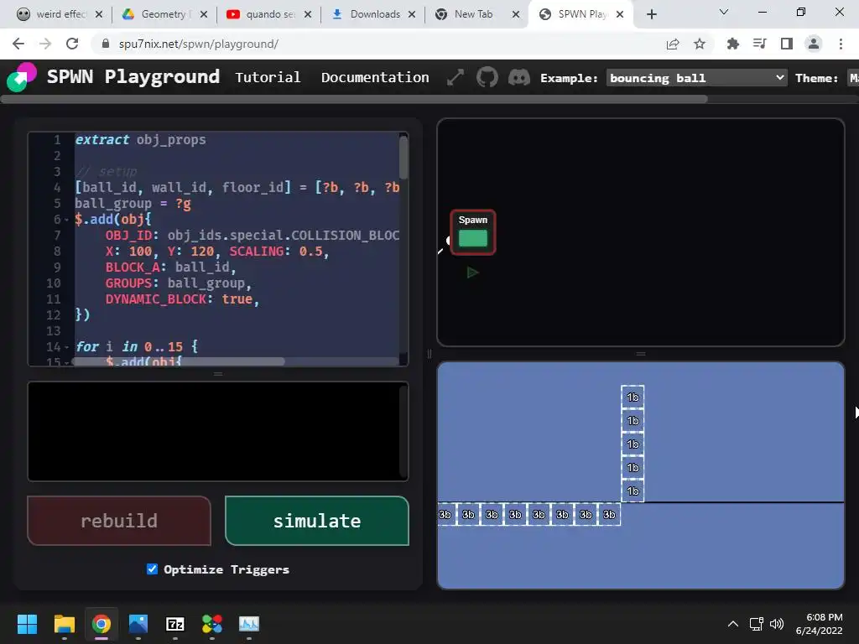
Task: Open the monitor graph app in taskbar
Action: pos(249,624)
